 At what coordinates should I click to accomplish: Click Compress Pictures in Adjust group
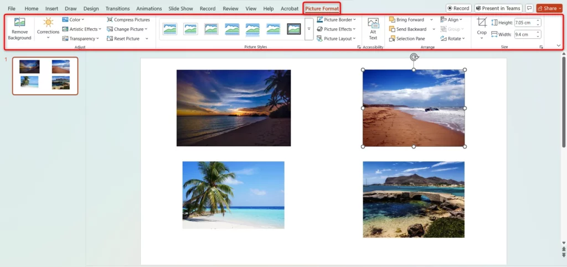pos(128,19)
